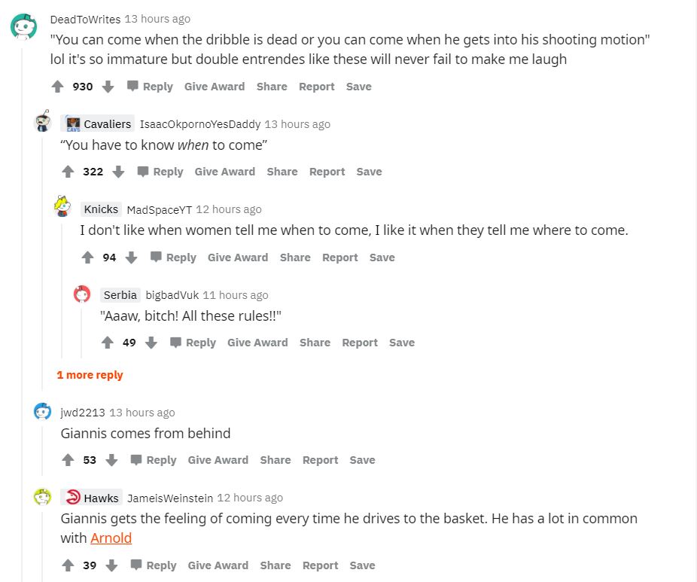The height and width of the screenshot is (582, 697).
Task: Upvote bigbadVuk's comment with 49 points
Action: click(108, 343)
